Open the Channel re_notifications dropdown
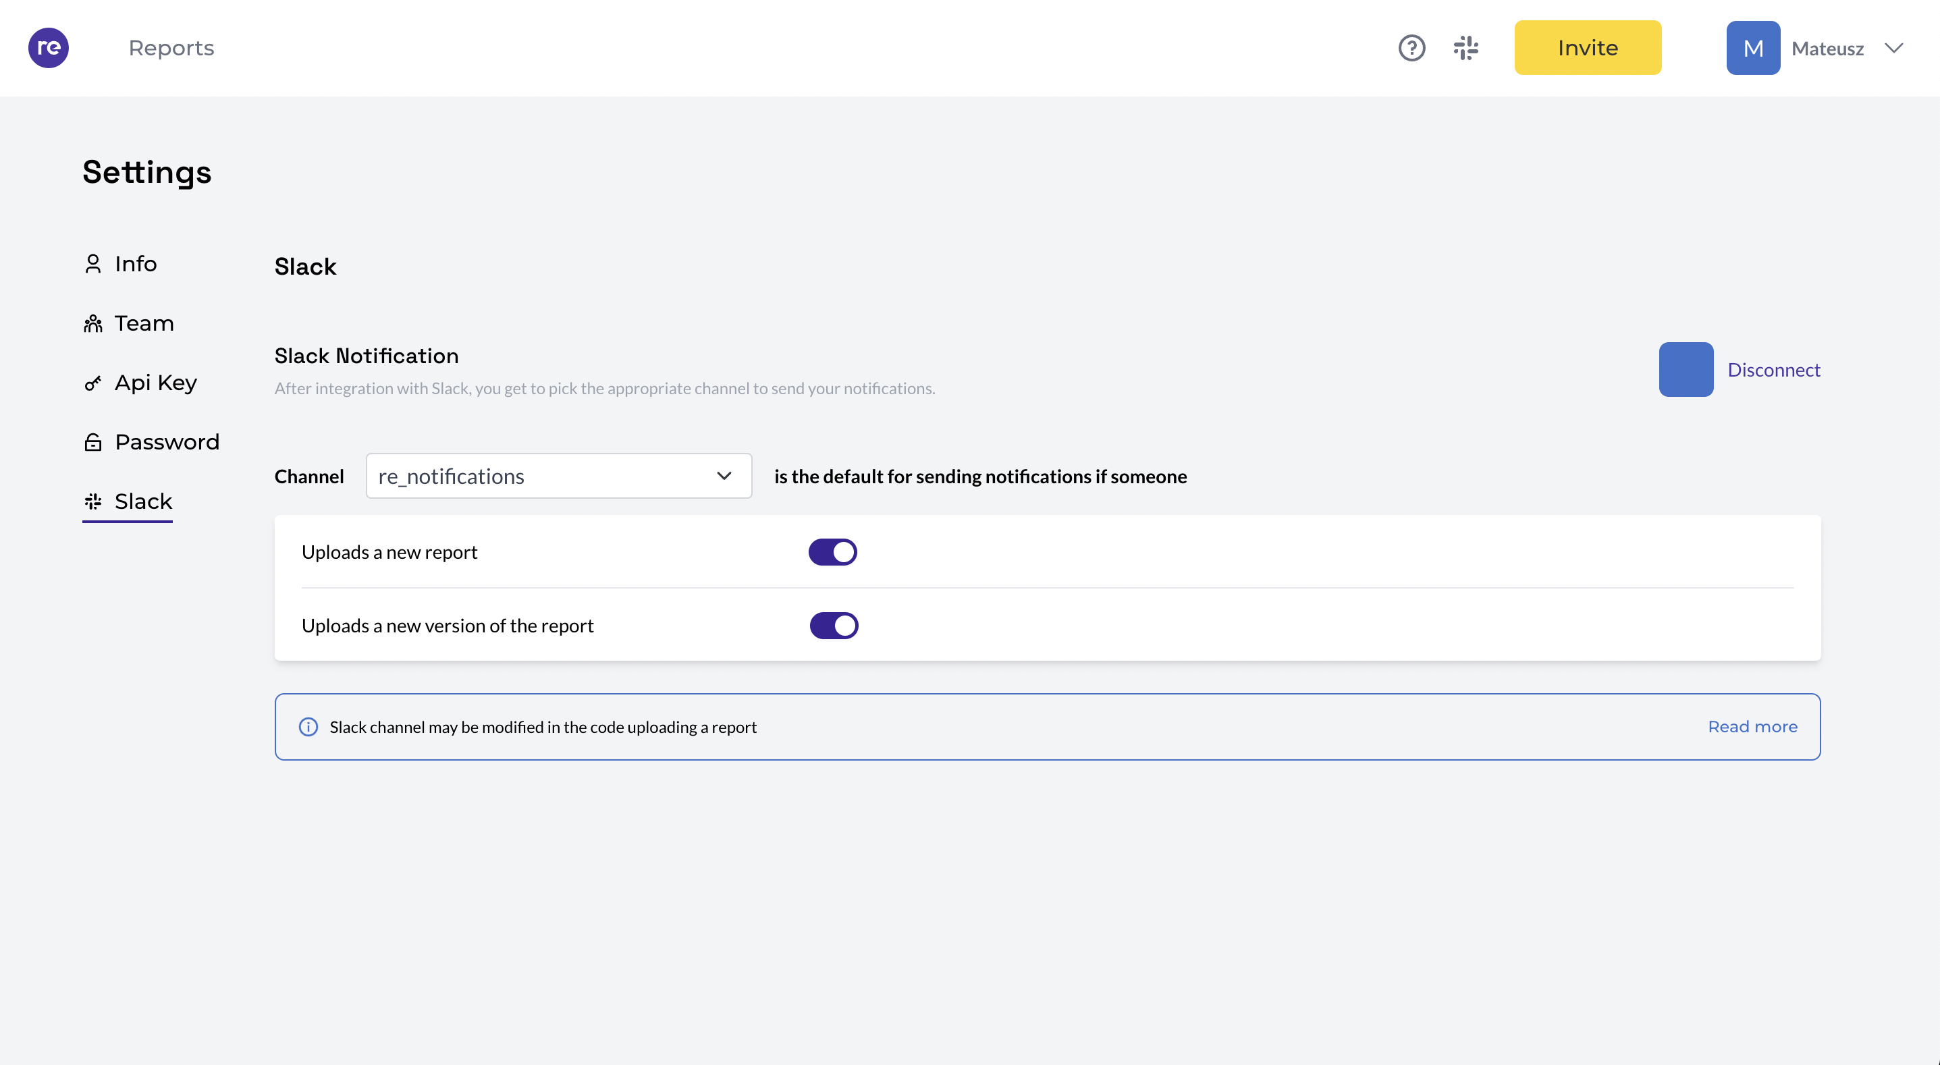 point(559,476)
